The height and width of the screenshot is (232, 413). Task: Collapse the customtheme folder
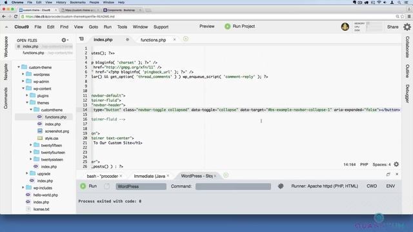click(31, 110)
